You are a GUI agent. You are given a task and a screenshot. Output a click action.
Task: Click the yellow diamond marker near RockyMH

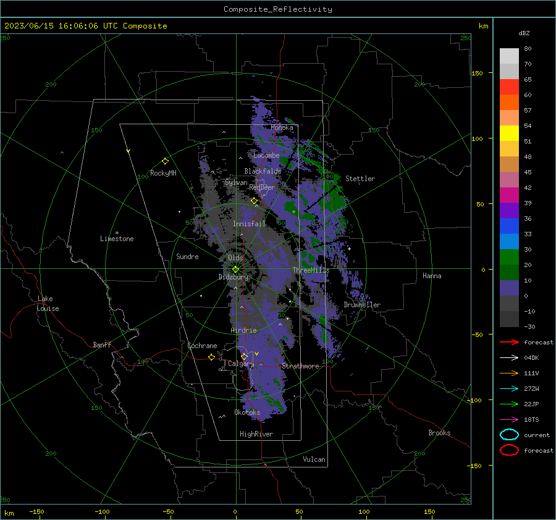click(x=165, y=161)
